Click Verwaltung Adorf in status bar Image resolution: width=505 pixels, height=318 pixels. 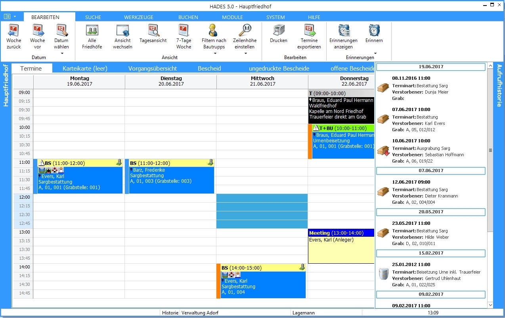pos(200,313)
